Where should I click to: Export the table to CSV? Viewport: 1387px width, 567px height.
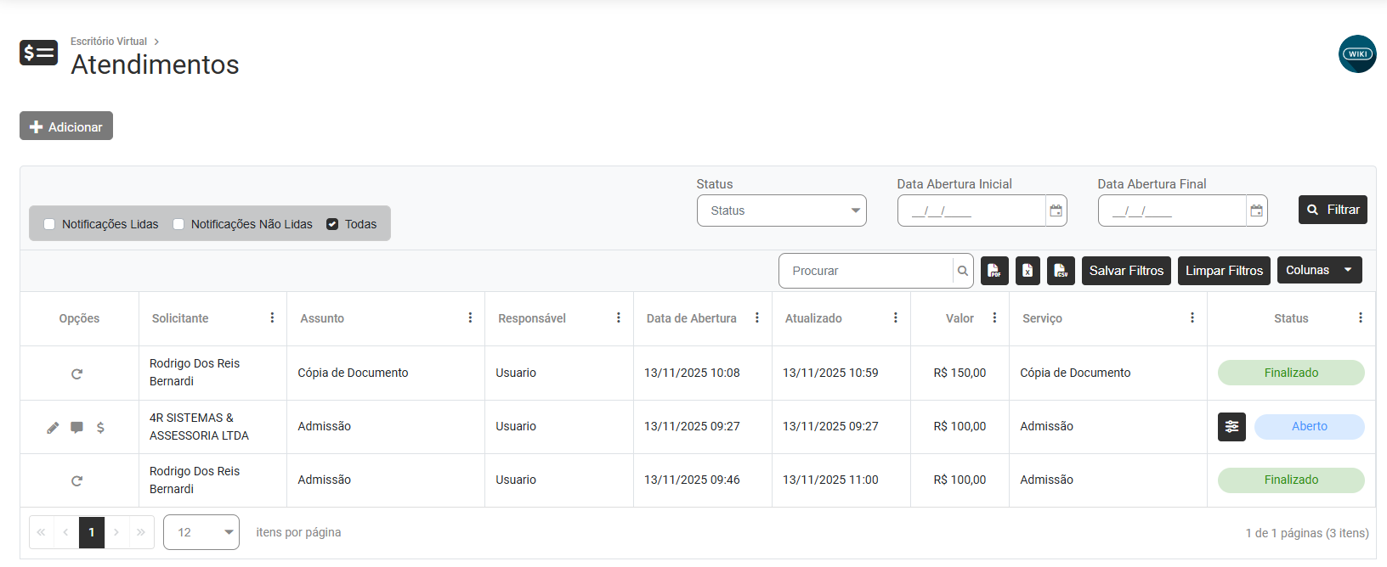pos(1061,271)
